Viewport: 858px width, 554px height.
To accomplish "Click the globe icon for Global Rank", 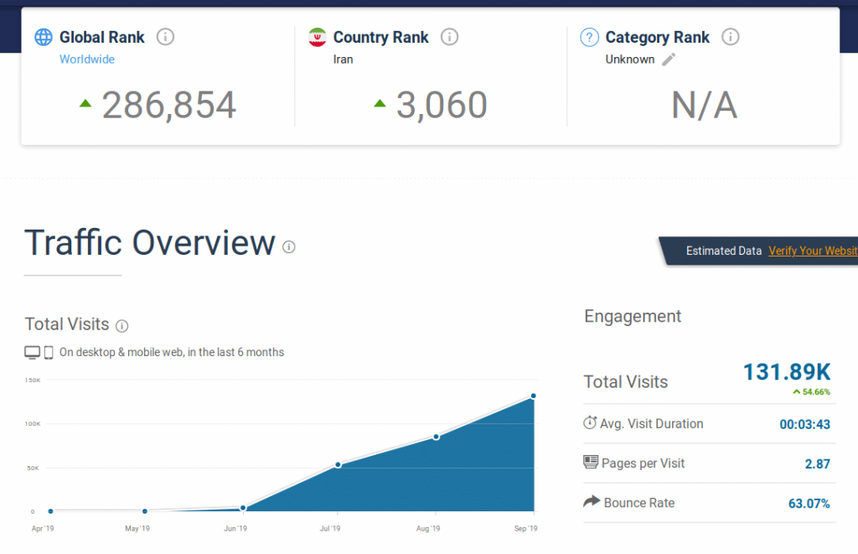I will click(44, 37).
